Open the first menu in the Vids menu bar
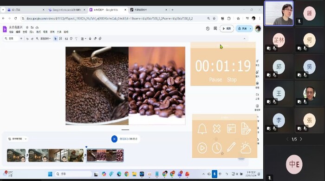 tap(11, 32)
